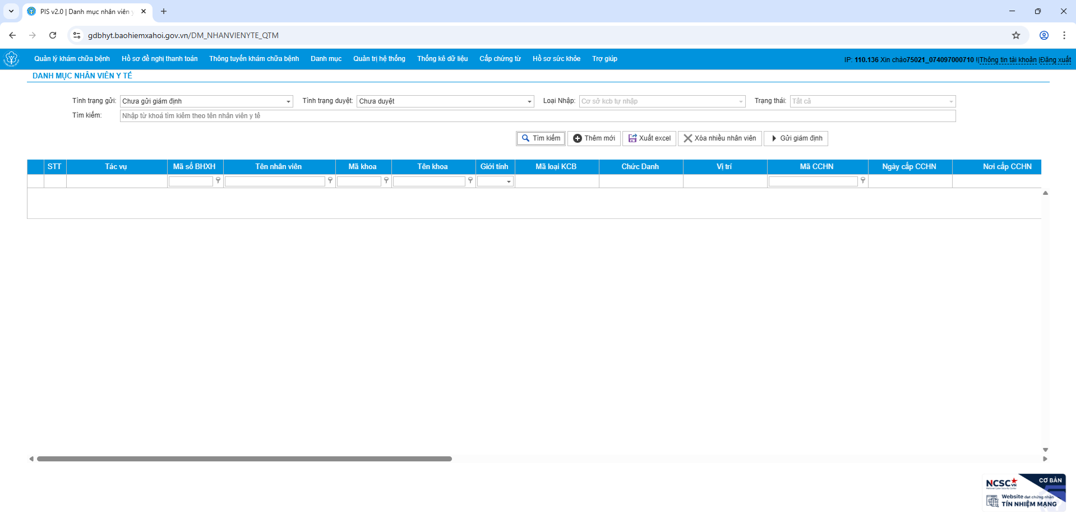
Task: Open the Chrome profile icon
Action: coord(1044,35)
